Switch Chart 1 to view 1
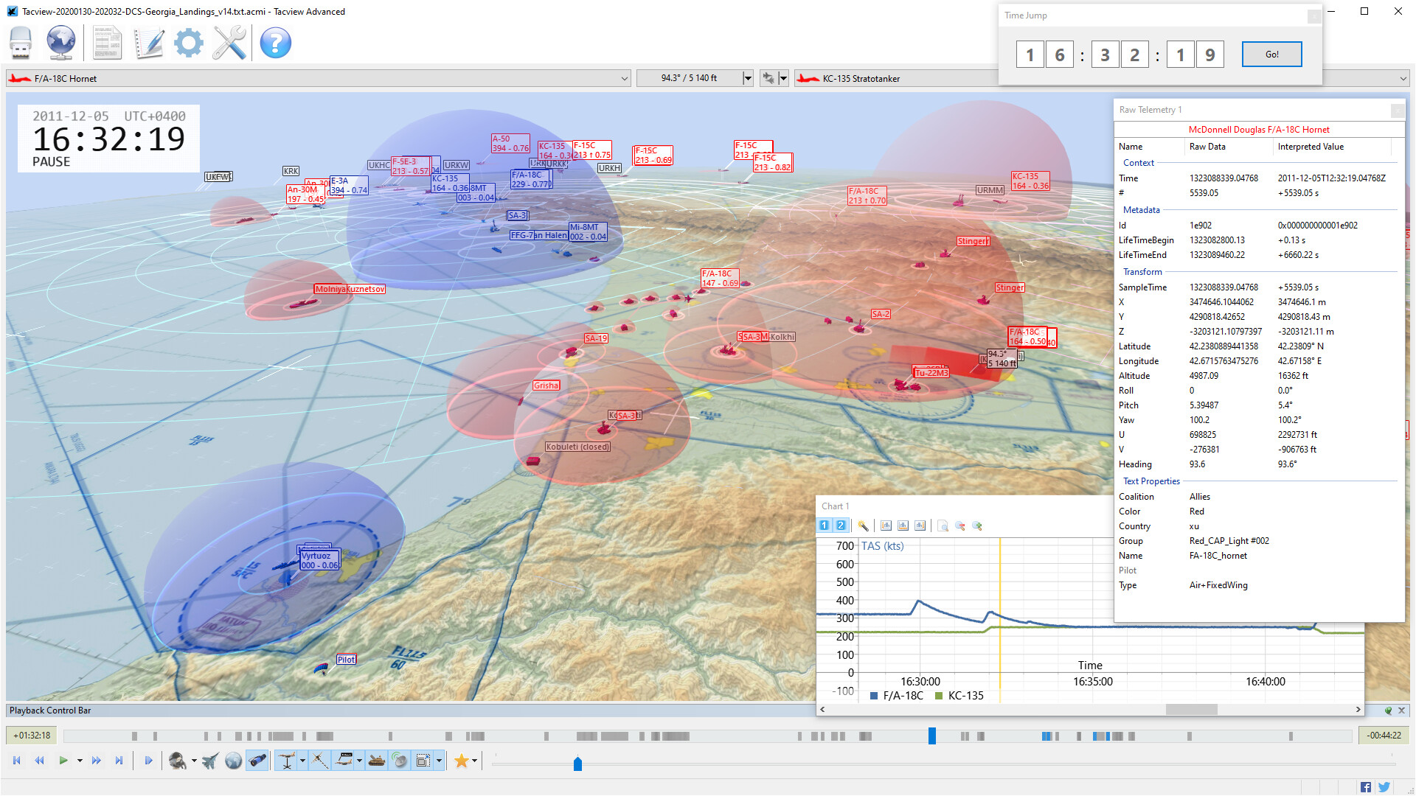Viewport: 1416px width, 796px height. point(824,525)
